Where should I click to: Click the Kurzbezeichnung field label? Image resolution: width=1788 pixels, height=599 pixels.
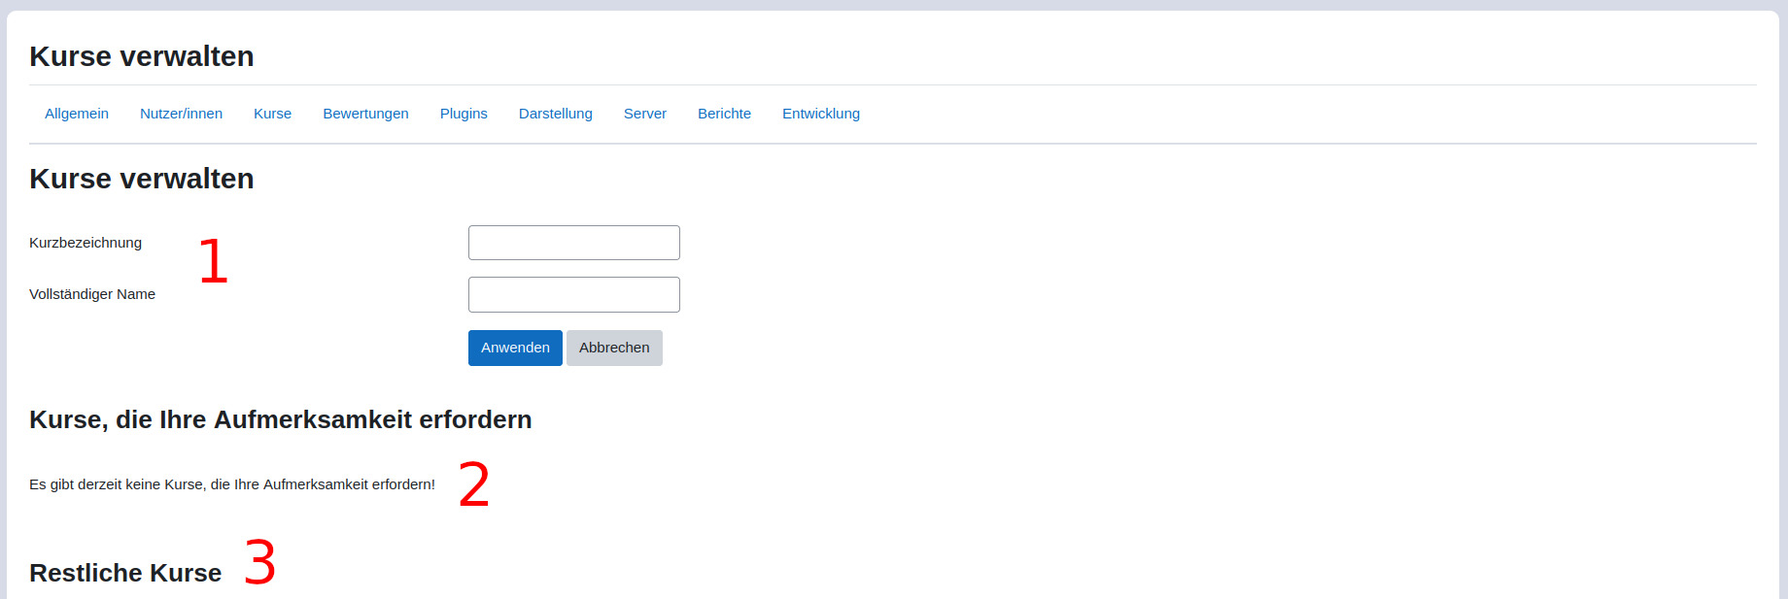pyautogui.click(x=86, y=243)
